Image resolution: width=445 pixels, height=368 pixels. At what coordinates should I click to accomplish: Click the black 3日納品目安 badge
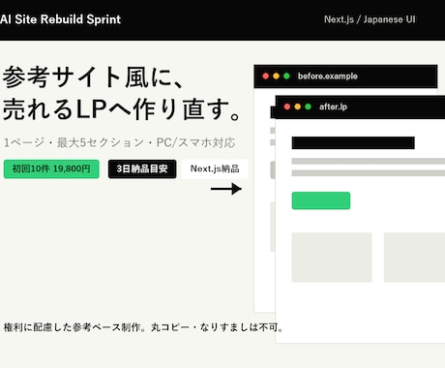click(x=142, y=169)
